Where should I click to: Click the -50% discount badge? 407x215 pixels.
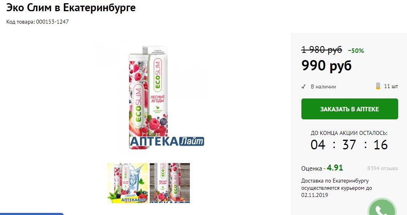tap(356, 51)
